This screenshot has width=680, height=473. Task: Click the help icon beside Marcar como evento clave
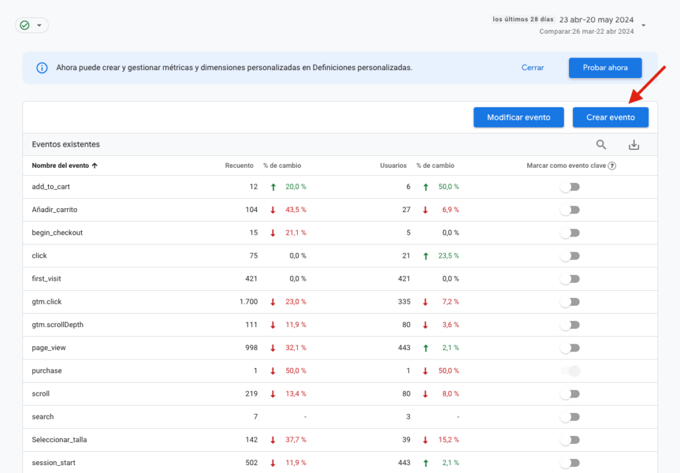[612, 166]
